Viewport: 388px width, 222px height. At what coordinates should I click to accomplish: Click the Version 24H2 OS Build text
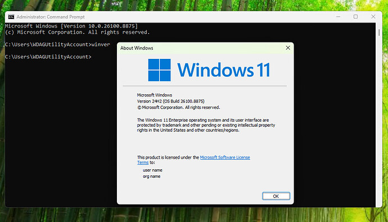pyautogui.click(x=171, y=101)
